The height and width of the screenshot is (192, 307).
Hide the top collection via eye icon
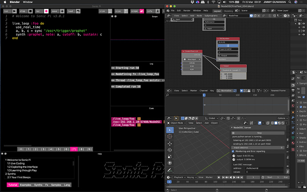point(304,24)
